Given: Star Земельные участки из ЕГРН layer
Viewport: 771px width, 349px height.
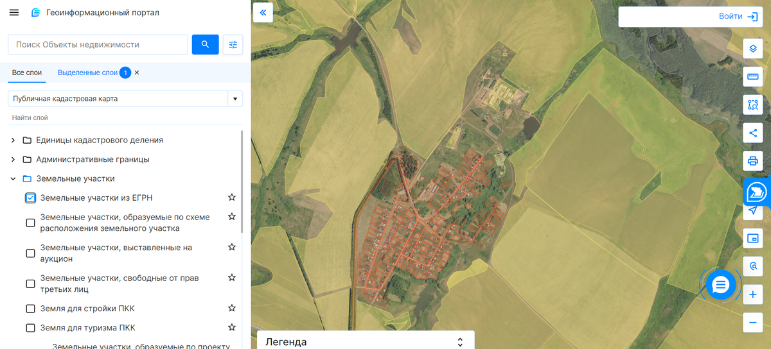Looking at the screenshot, I should tap(232, 198).
